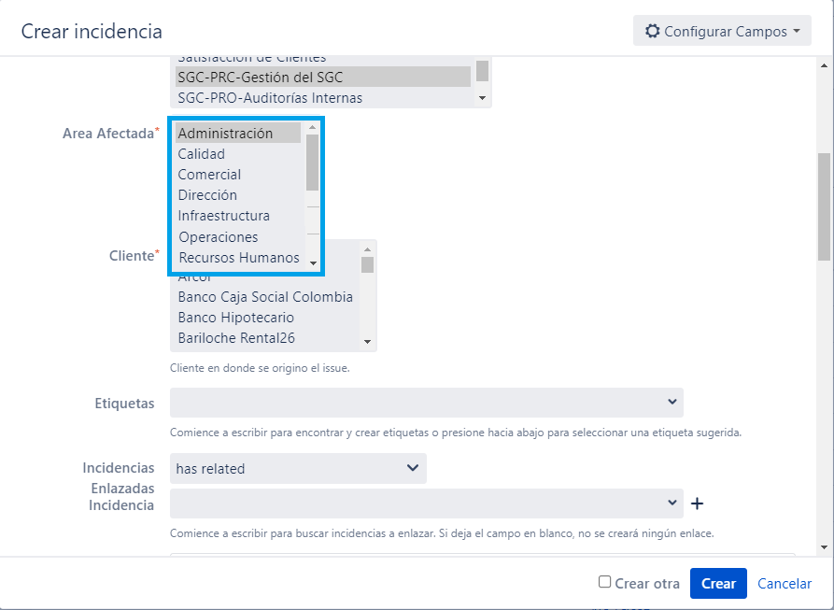Screen dimensions: 834x610
Task: Click the dialog scrollbar down arrow
Action: click(825, 547)
